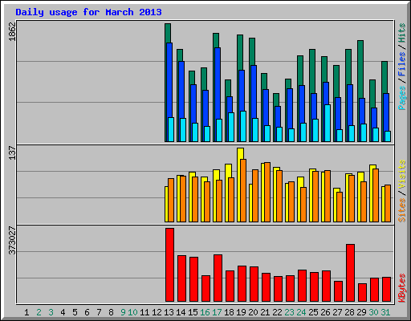Image resolution: width=411 pixels, height=321 pixels.
Task: Select the red KBytes bar for day 22
Action: [278, 289]
